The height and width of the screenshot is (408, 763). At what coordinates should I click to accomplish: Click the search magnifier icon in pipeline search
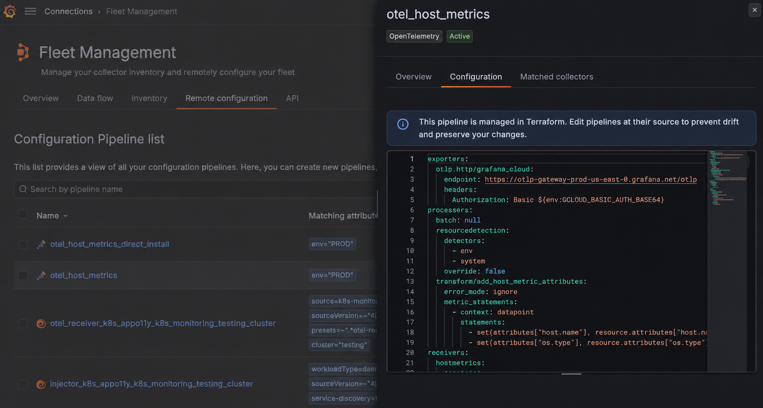point(23,189)
